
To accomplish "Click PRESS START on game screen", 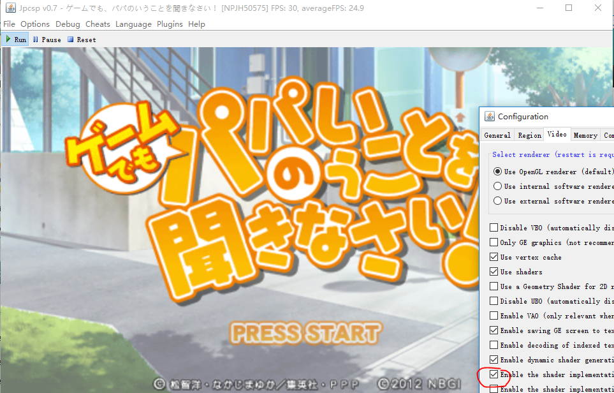I will click(305, 333).
